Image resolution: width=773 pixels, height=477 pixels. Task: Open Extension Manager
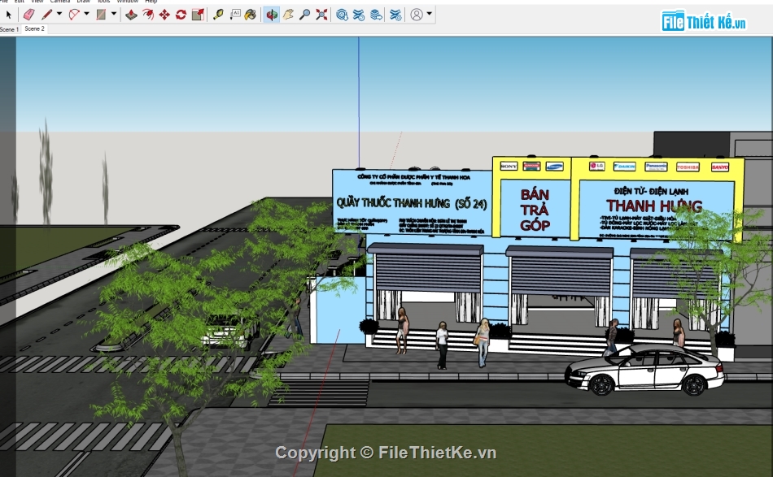coord(395,15)
